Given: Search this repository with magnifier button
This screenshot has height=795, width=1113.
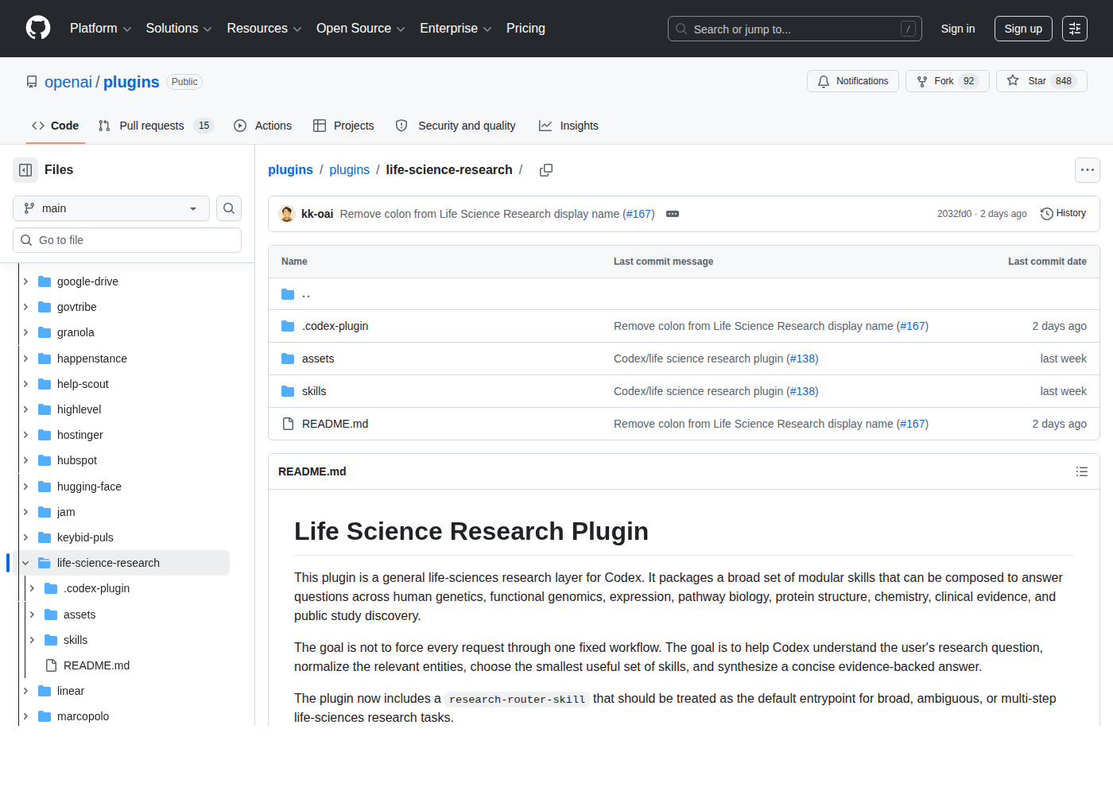Looking at the screenshot, I should [x=229, y=208].
